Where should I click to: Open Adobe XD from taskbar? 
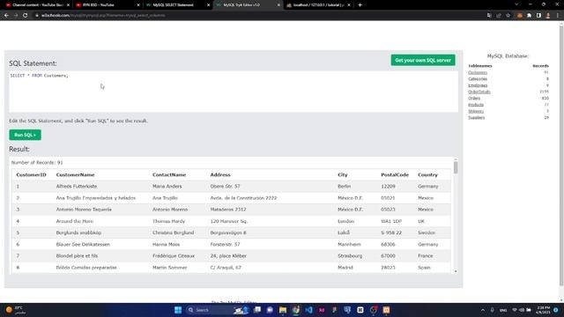pyautogui.click(x=322, y=310)
